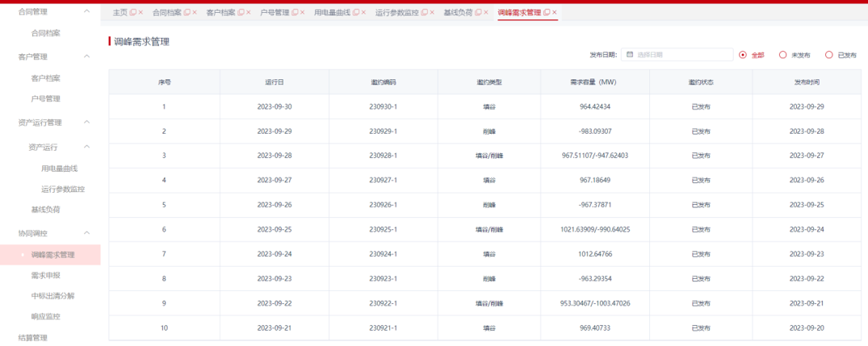The width and height of the screenshot is (868, 346).
Task: Switch to the 合同档案 tab
Action: click(166, 12)
